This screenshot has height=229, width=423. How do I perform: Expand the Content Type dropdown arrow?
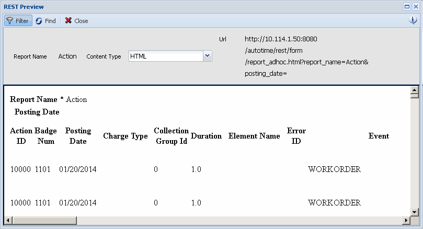207,56
